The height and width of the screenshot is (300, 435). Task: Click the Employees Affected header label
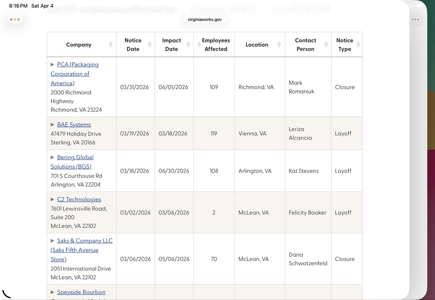coord(216,45)
